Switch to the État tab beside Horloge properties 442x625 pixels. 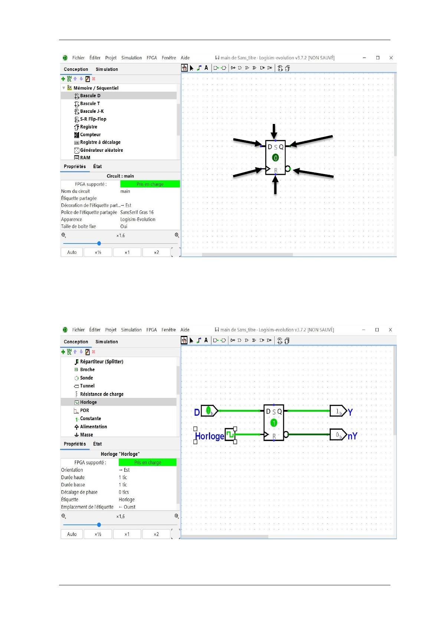(97, 444)
